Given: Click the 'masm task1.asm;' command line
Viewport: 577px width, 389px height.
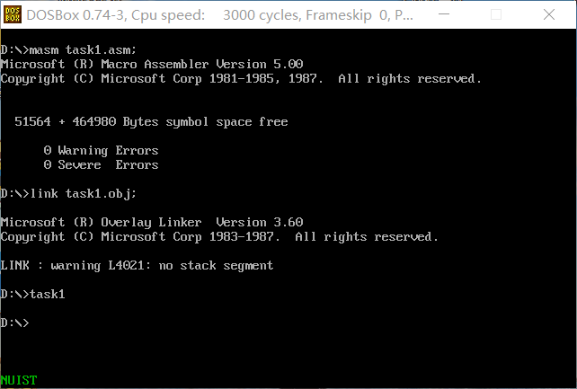Looking at the screenshot, I should (x=68, y=50).
